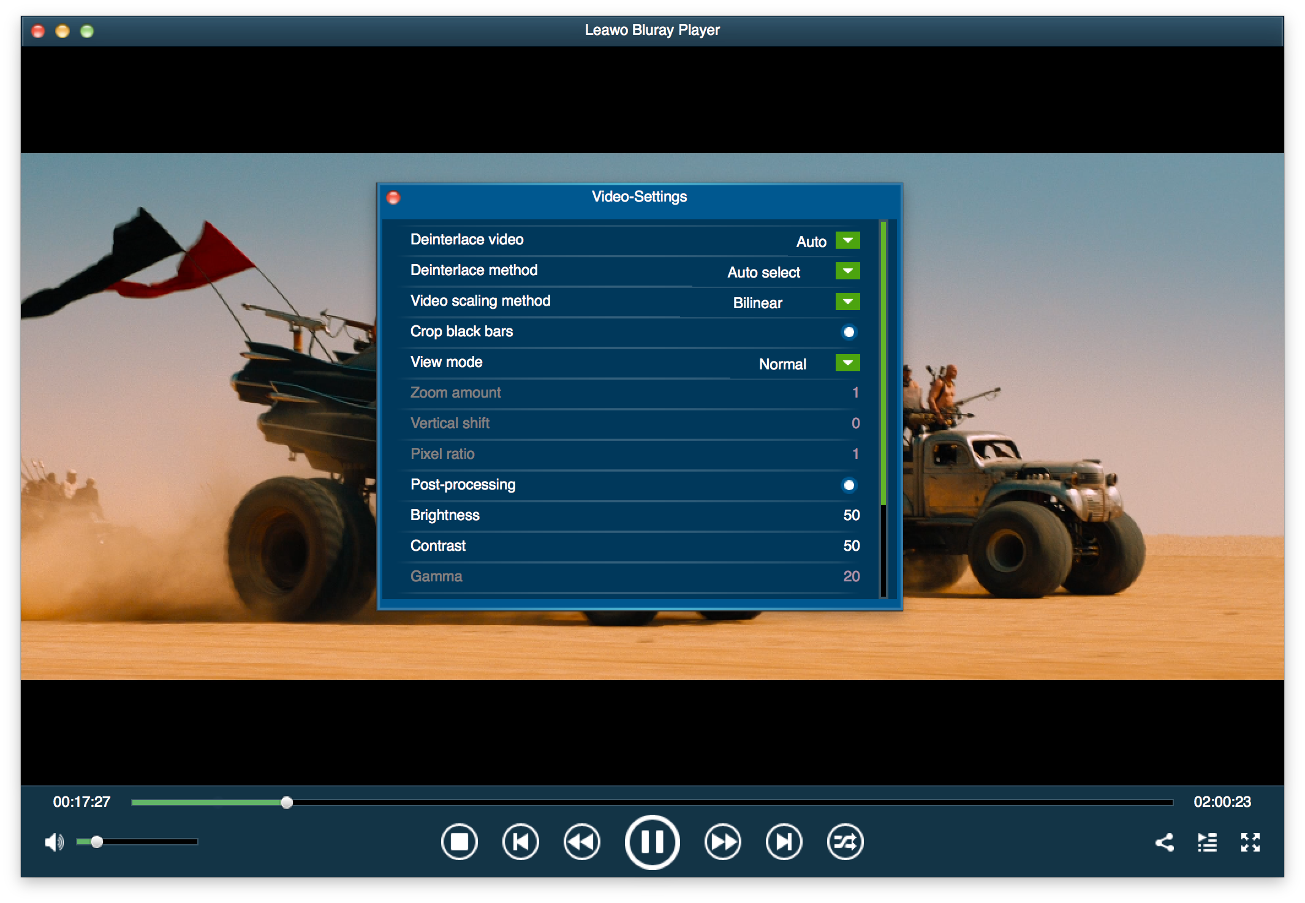Screen dimensions: 1305x903
Task: Skip to previous chapter
Action: (520, 842)
